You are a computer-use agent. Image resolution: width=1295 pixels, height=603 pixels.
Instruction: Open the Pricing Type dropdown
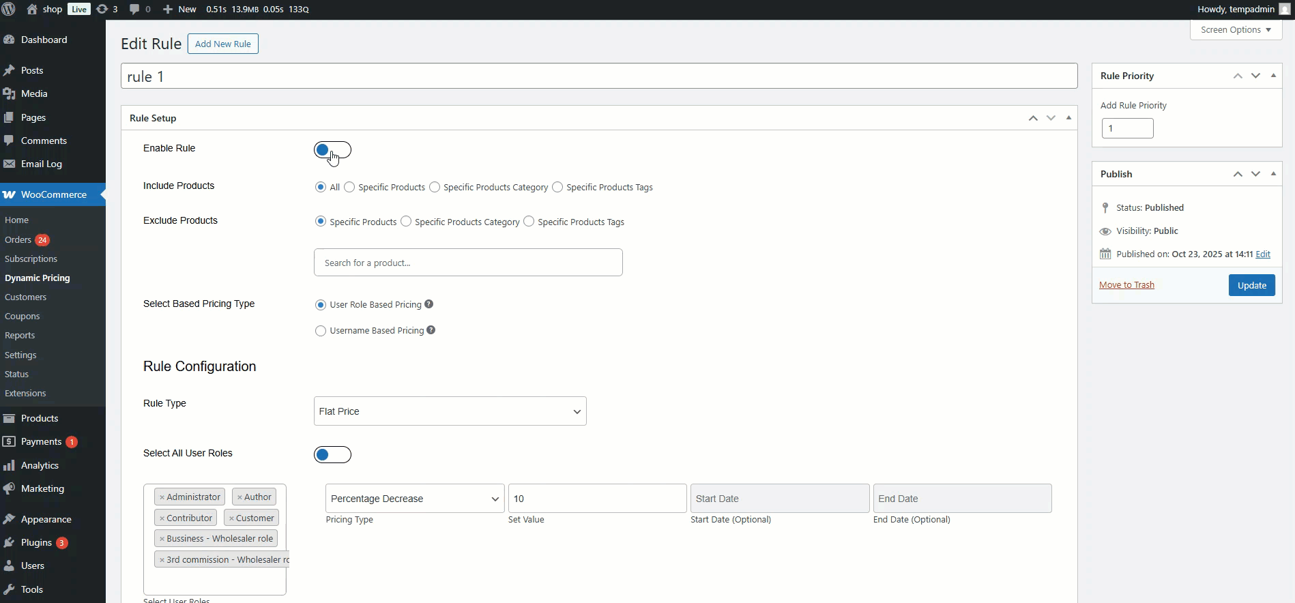point(414,499)
